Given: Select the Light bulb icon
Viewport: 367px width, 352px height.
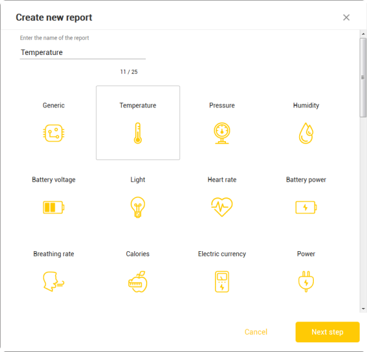Looking at the screenshot, I should point(138,207).
